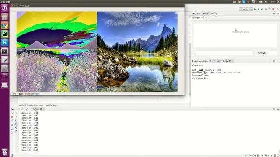Open Ubuntu Dash search in launcher
This screenshot has height=157, width=280.
(x=5, y=8)
